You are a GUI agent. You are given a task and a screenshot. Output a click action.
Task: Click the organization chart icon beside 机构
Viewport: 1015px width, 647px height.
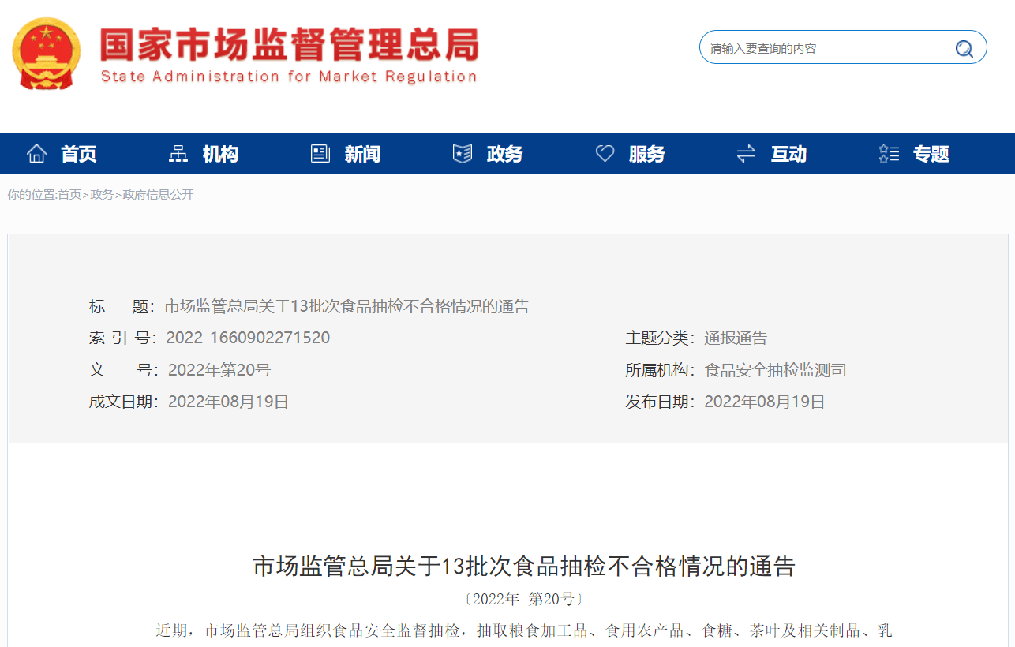(x=178, y=154)
